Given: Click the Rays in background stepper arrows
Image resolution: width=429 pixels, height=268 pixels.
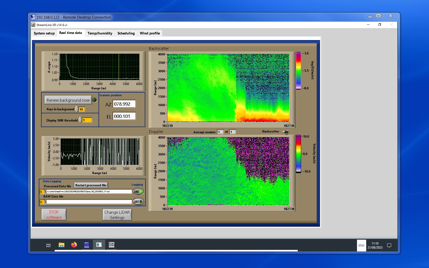Looking at the screenshot, I should pyautogui.click(x=76, y=109).
